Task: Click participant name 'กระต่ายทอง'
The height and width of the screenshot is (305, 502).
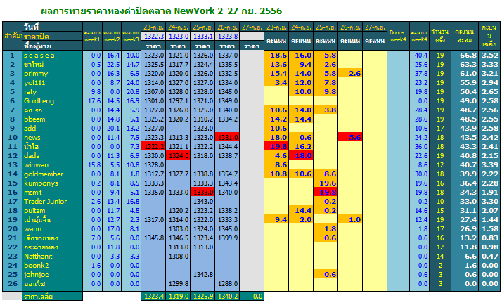Action: 41,247
